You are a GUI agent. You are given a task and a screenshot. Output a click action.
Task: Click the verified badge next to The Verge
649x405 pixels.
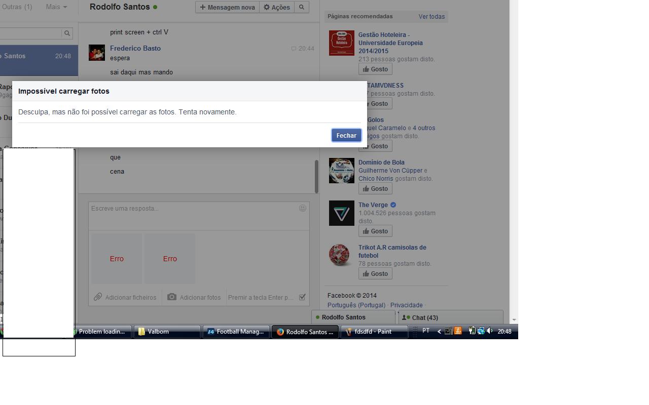pyautogui.click(x=393, y=205)
